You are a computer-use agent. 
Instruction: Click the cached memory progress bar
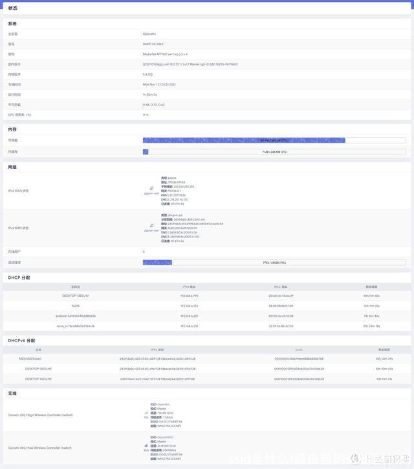pyautogui.click(x=274, y=152)
